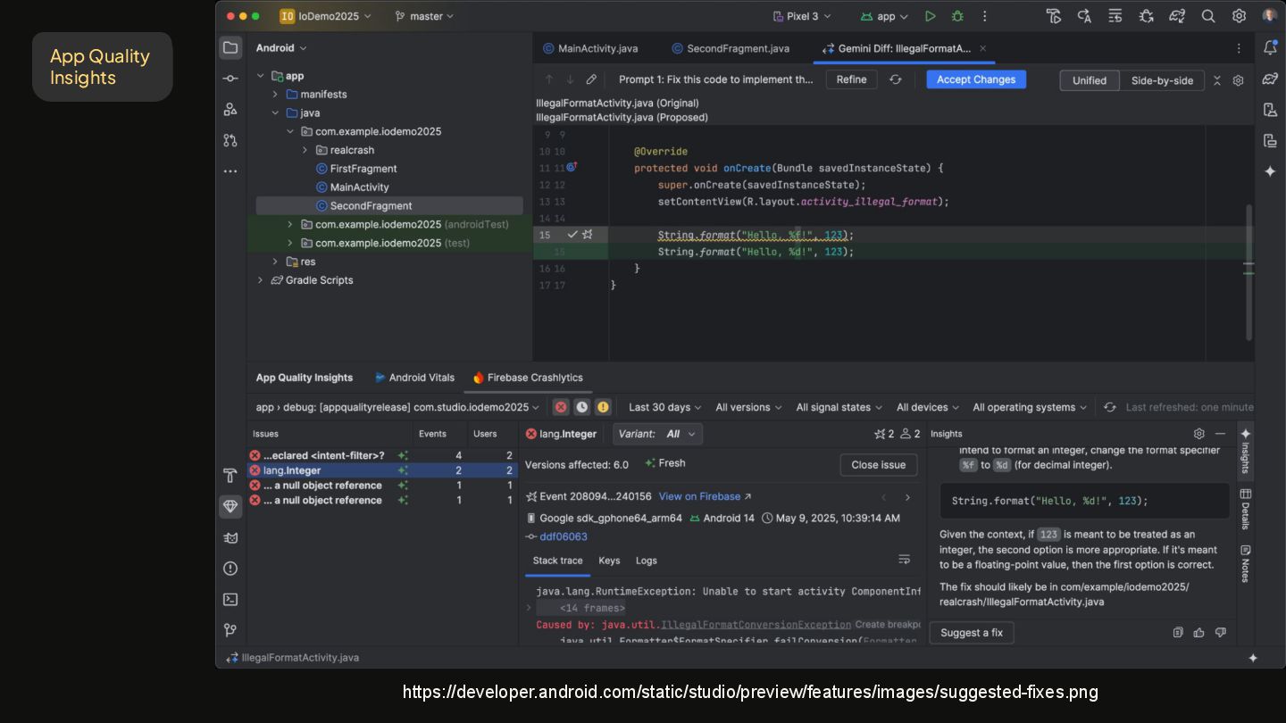Expand the manifests folder
1286x723 pixels.
pos(275,94)
